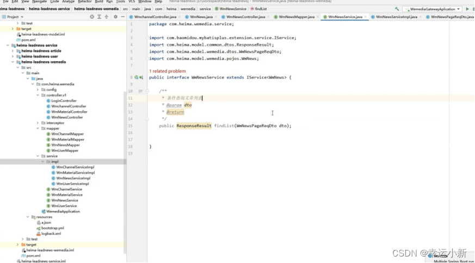This screenshot has height=263, width=475.
Task: Click the heima-leadnews-wemedia breadcrumb
Action: pyautogui.click(x=96, y=9)
